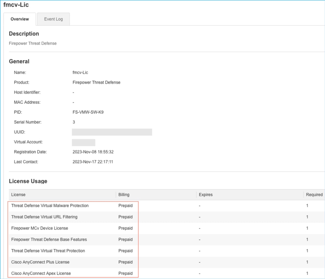The width and height of the screenshot is (325, 279).
Task: Click the redacted Virtual Account value
Action: (x=84, y=142)
